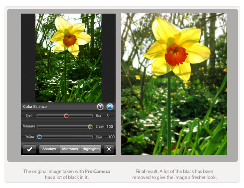Click the -100 value for Yellow-Blue
This screenshot has height=188, width=244.
[x=110, y=137]
